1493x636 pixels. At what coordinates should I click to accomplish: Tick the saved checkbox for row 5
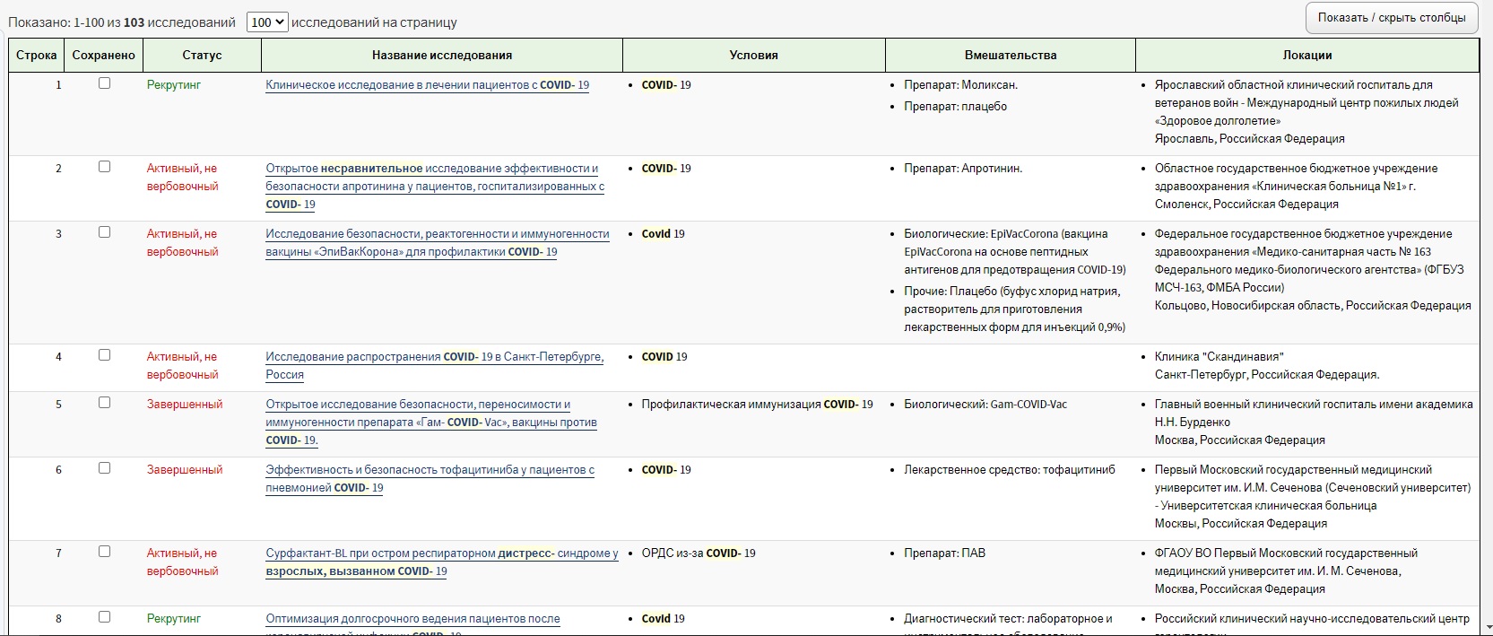104,403
